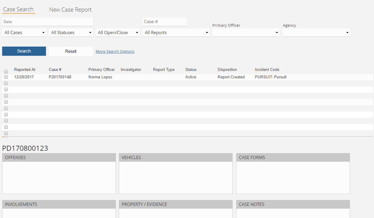Click the blue Search button
This screenshot has height=218, width=374.
(24, 51)
